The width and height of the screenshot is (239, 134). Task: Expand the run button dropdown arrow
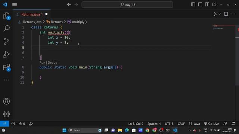coord(220,14)
